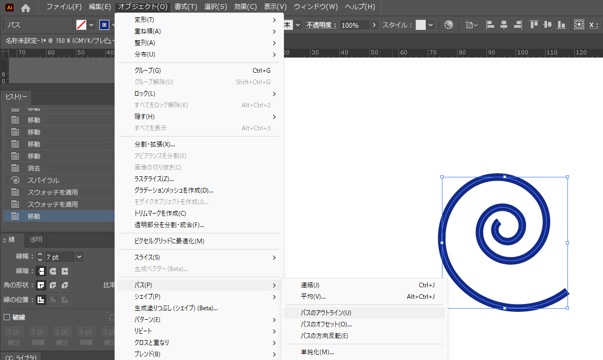603x360 pixels.
Task: Click the スパイラル history state
Action: coord(43,180)
